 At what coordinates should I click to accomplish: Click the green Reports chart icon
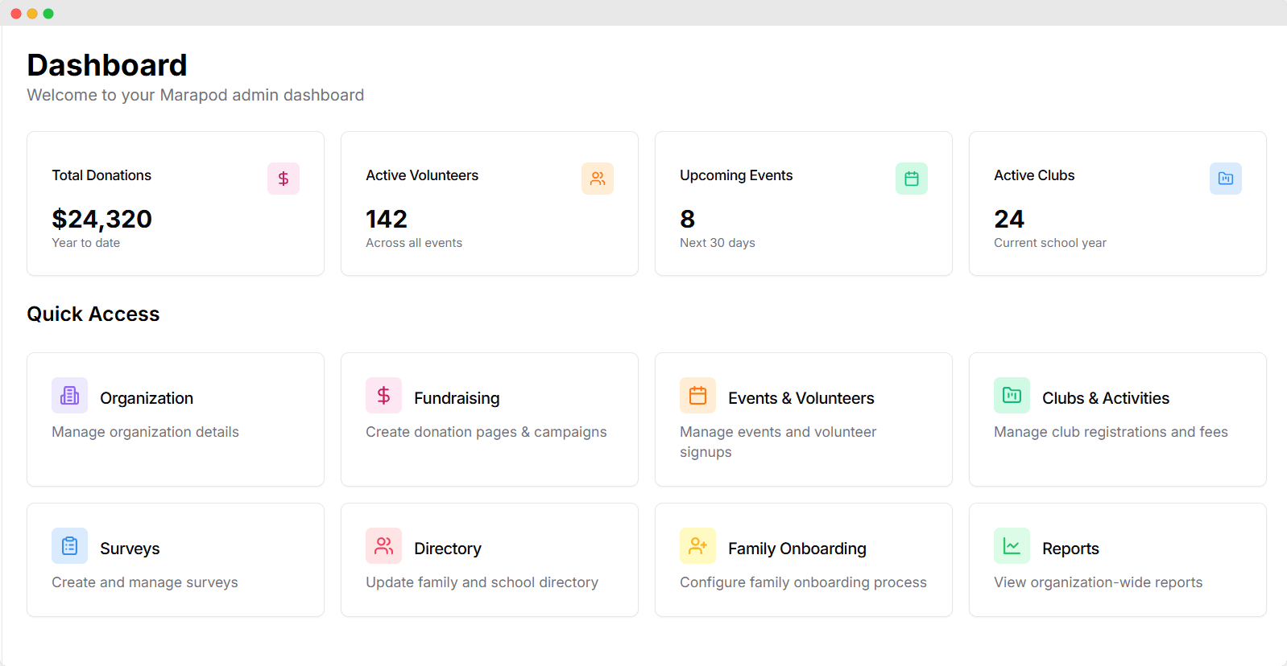(1012, 545)
